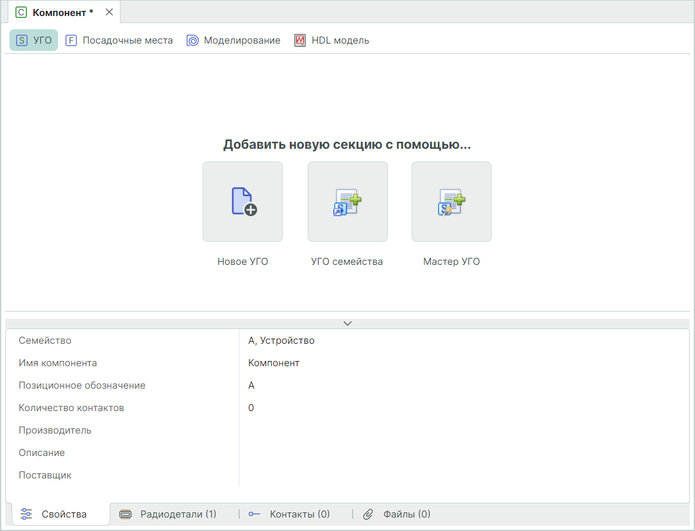Image resolution: width=695 pixels, height=531 pixels.
Task: Open the Мастер УГО wizard icon
Action: coord(451,202)
